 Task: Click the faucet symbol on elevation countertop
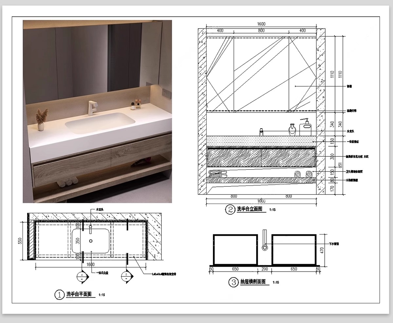click(262, 131)
